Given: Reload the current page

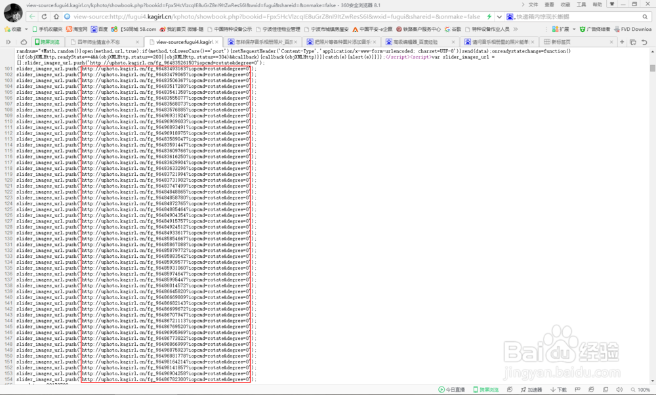Looking at the screenshot, I should pyautogui.click(x=44, y=17).
